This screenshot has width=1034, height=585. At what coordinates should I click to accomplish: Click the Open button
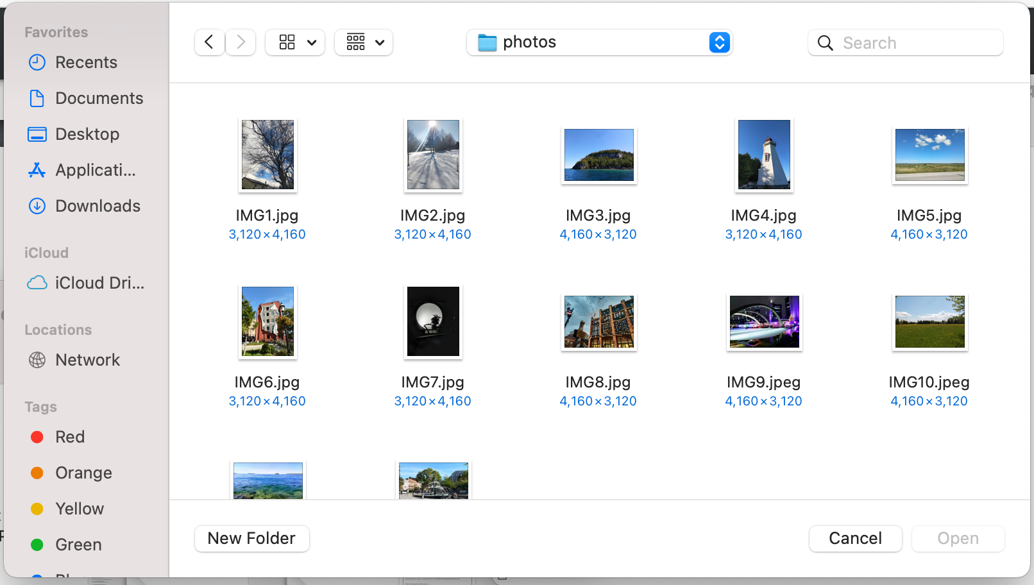958,538
